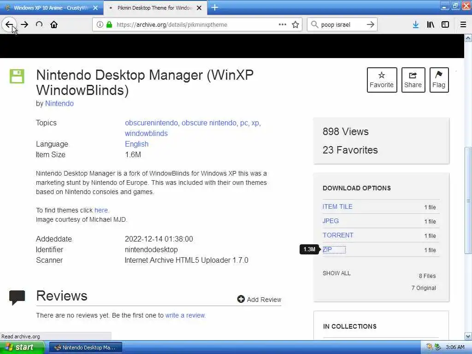Share this archive item
The image size is (472, 354).
point(413,80)
